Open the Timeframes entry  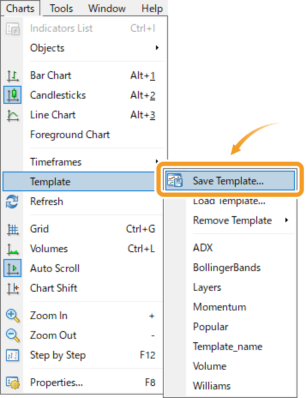tap(84, 162)
